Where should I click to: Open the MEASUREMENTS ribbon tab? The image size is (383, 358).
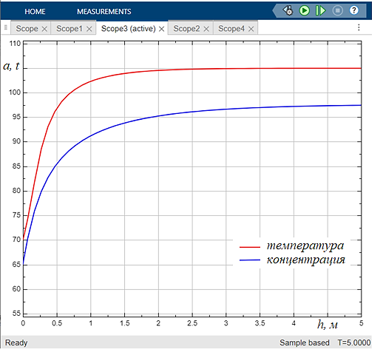pyautogui.click(x=104, y=12)
